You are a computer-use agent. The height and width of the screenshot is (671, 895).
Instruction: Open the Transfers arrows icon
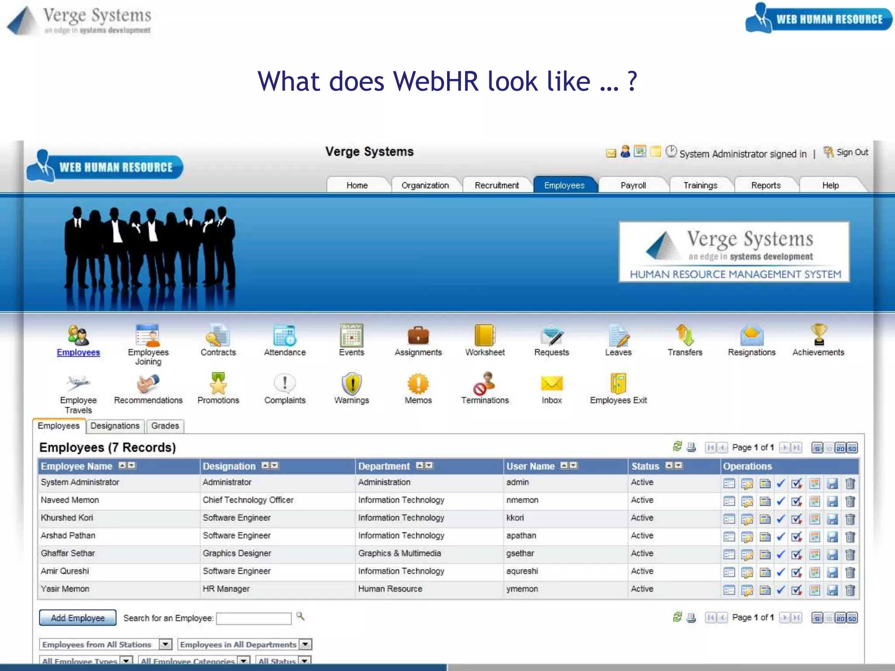pos(685,335)
